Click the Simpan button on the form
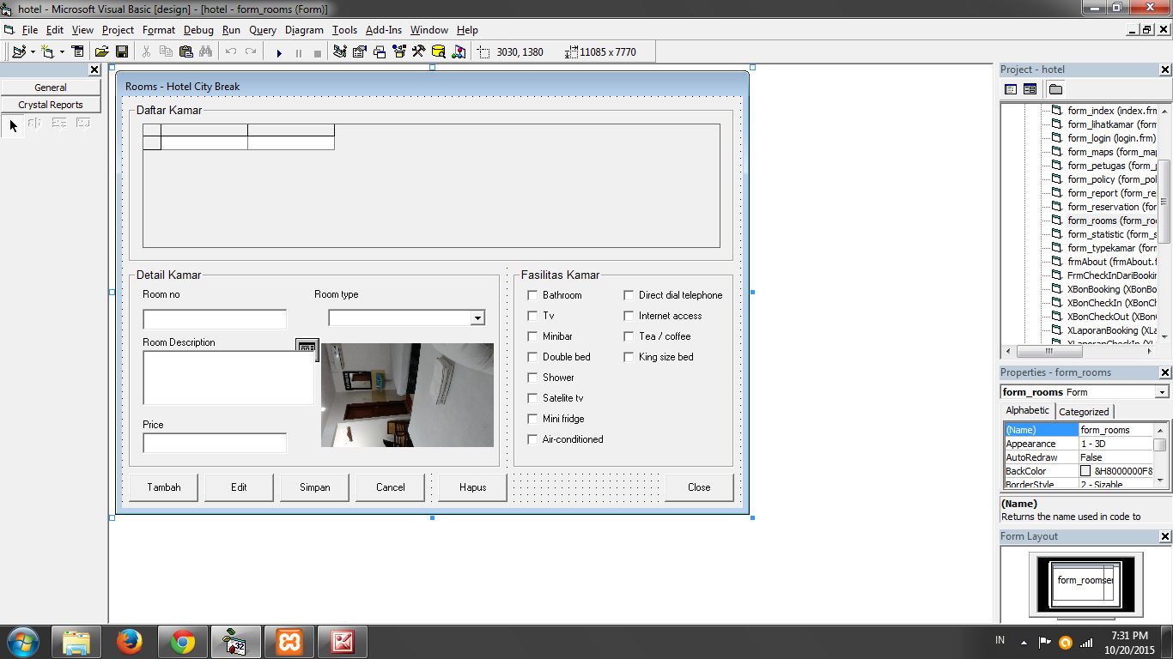The image size is (1173, 659). pyautogui.click(x=314, y=487)
